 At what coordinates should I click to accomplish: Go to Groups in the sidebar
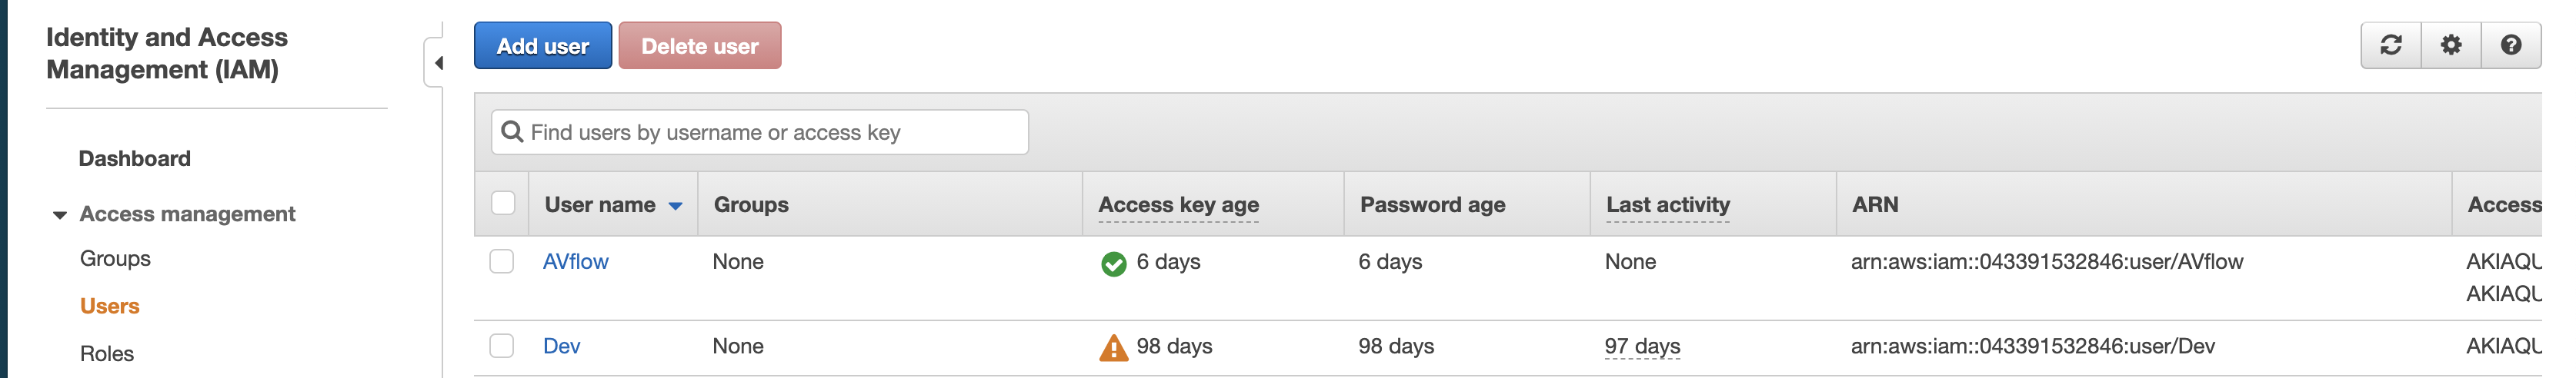115,258
